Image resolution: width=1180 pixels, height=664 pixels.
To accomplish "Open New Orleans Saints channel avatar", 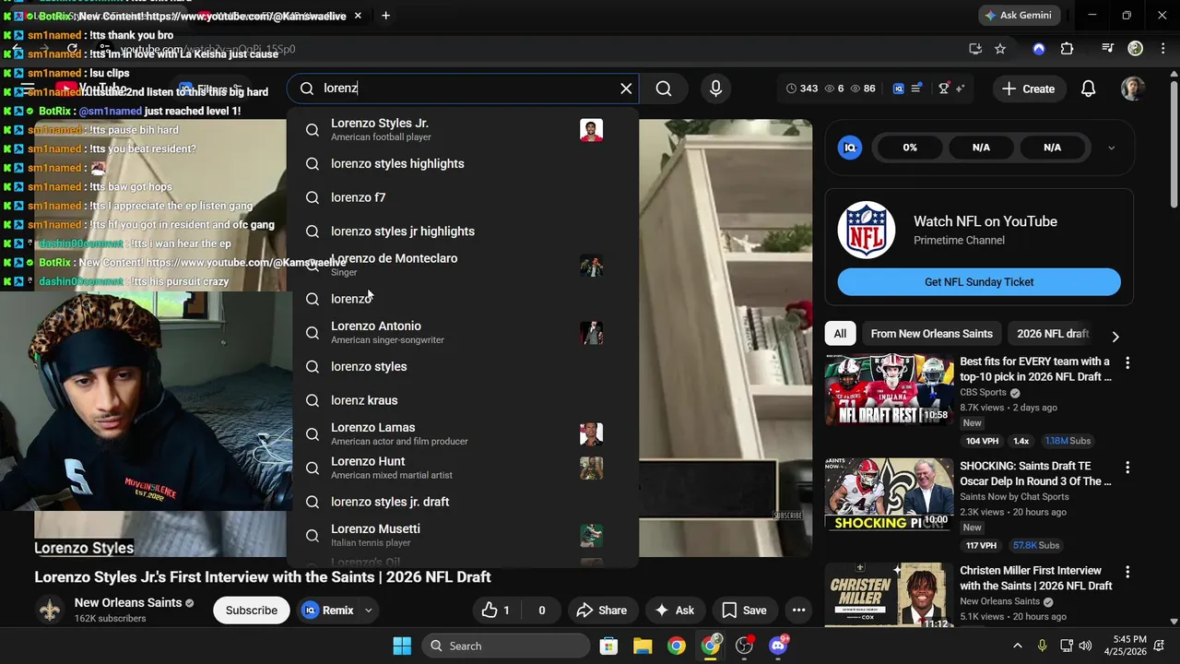I will (50, 610).
